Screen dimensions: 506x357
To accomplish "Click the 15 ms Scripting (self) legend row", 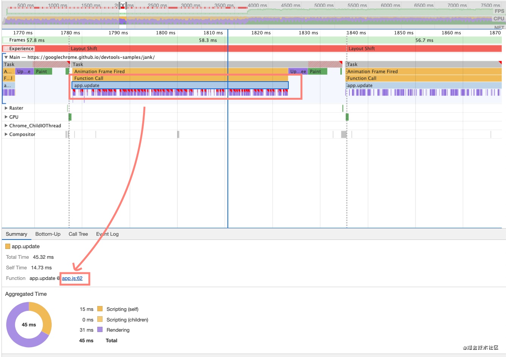I will pos(109,309).
